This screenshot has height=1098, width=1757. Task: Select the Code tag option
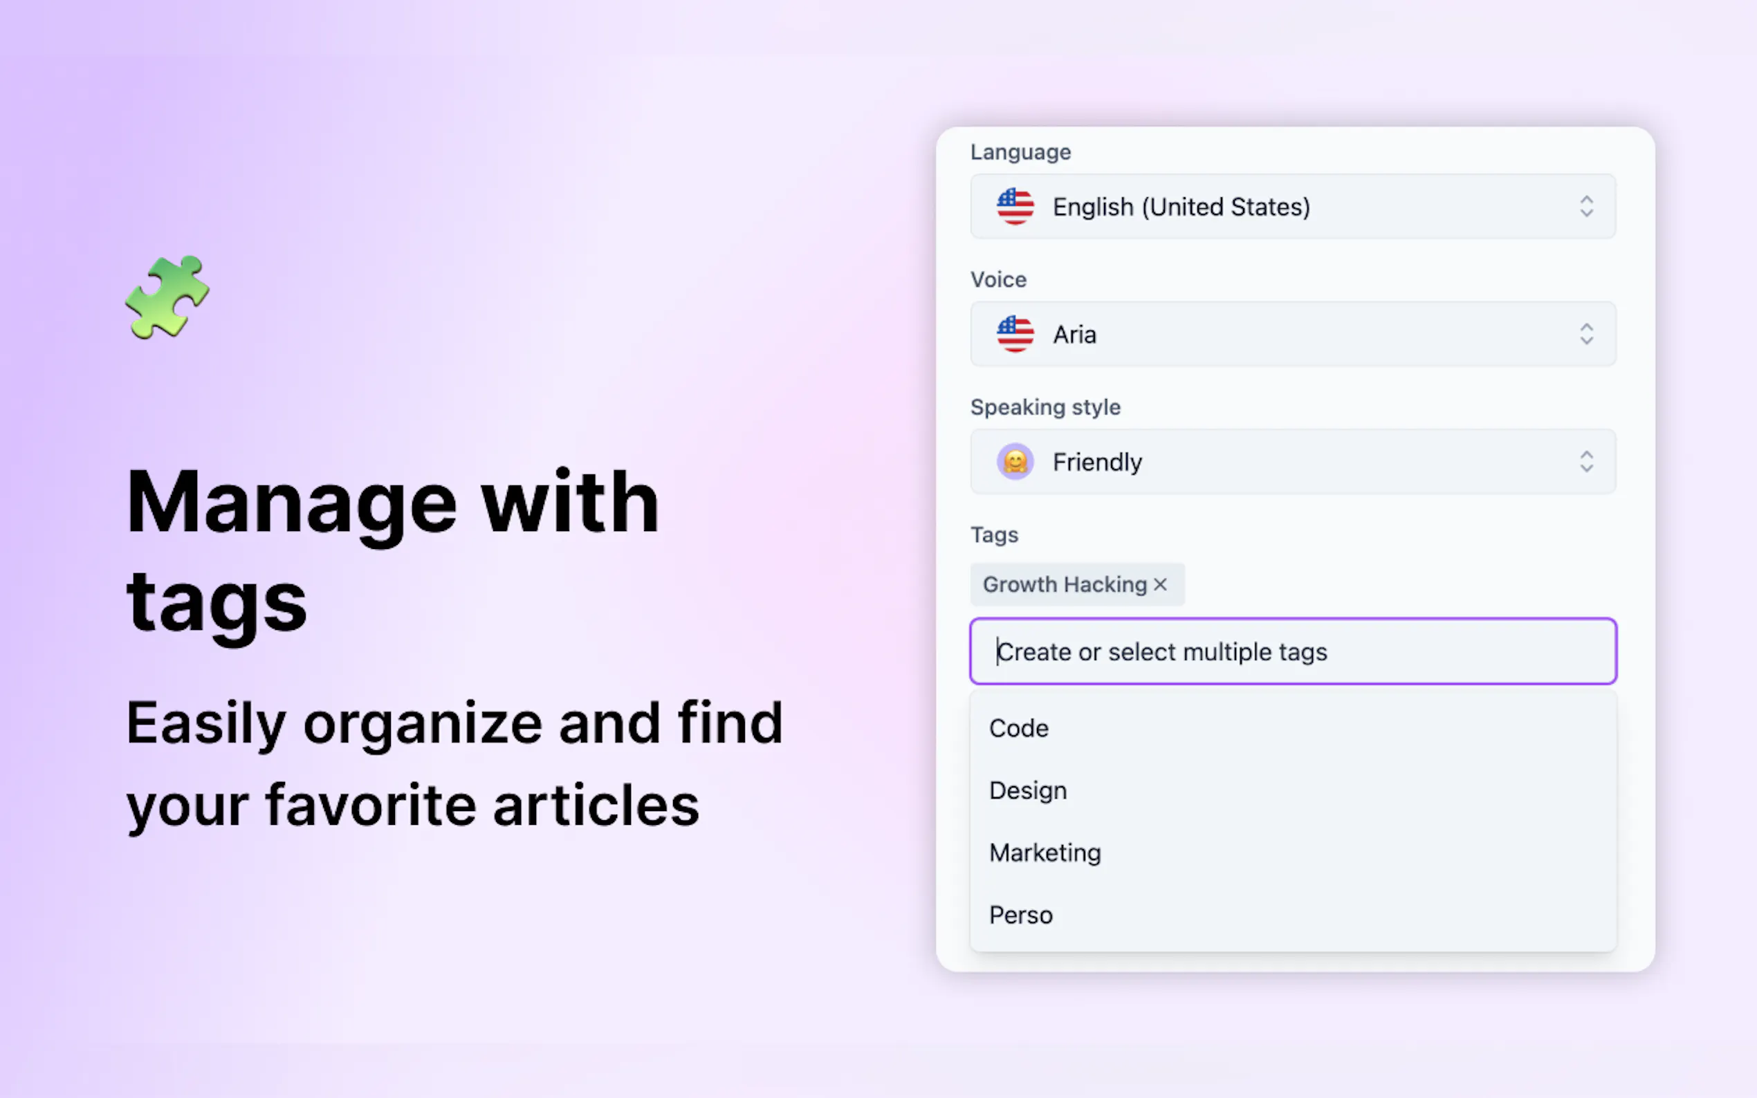(x=1018, y=728)
